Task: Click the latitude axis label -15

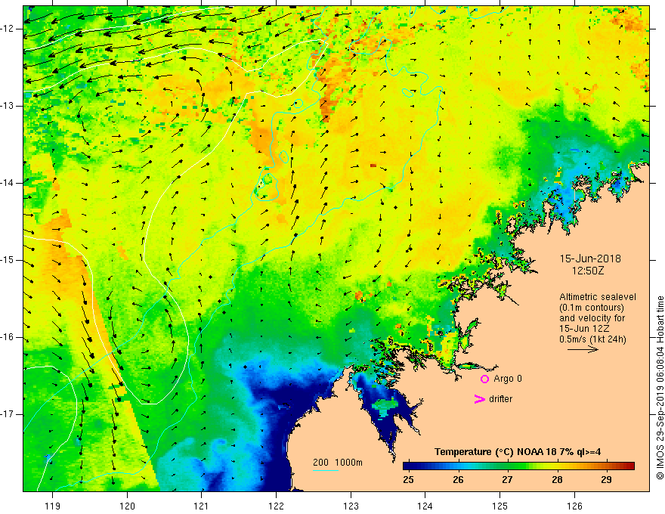Action: click(x=8, y=260)
